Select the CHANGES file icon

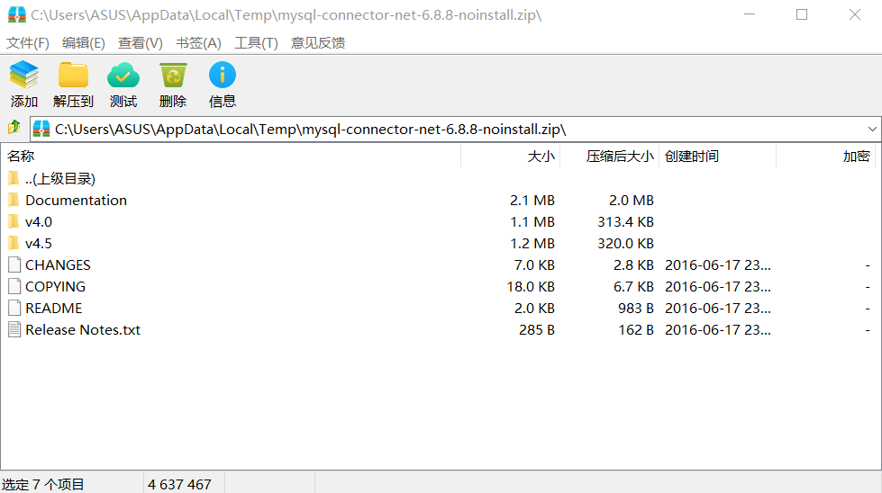pos(14,264)
